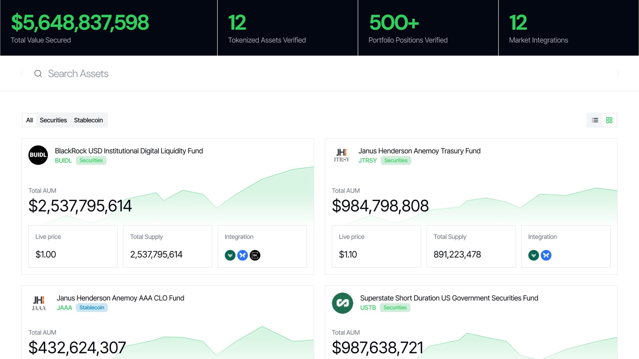
Task: Click the BUIDL total supply 2,537,795,614
Action: pyautogui.click(x=156, y=255)
